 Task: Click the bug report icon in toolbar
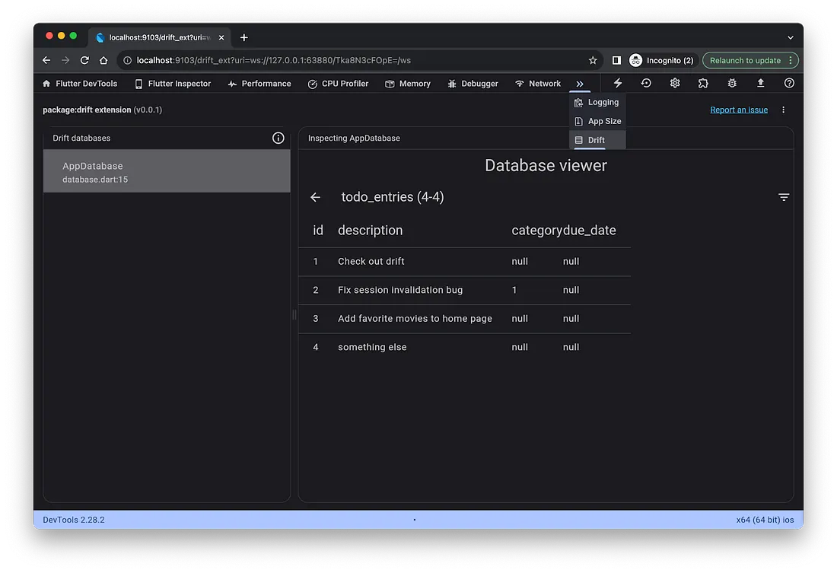pos(732,83)
